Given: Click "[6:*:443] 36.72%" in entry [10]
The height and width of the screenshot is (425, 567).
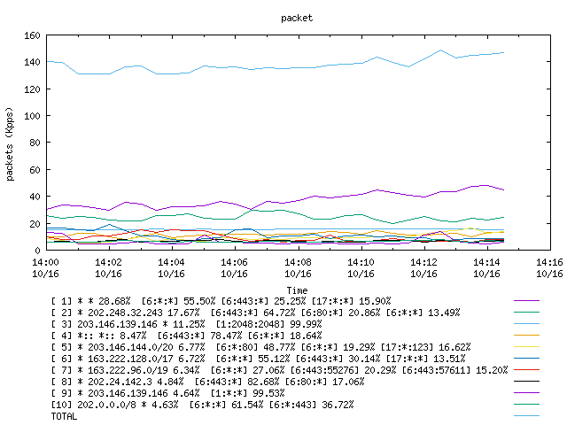Looking at the screenshot, I should click(311, 405).
